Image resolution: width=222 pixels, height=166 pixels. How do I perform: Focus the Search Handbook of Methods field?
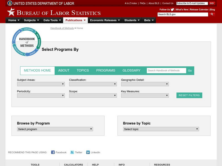coord(166,71)
